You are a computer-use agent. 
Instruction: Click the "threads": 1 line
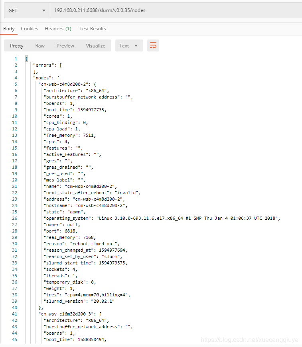tap(61, 276)
